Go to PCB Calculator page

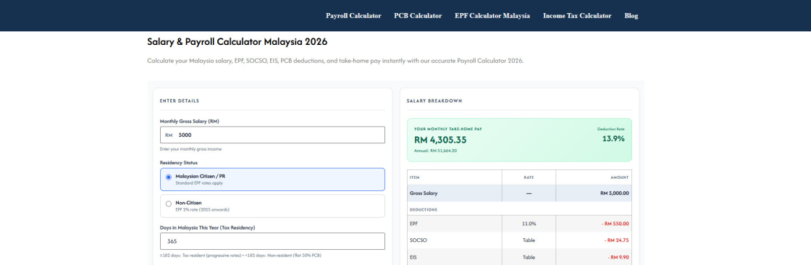pos(418,16)
